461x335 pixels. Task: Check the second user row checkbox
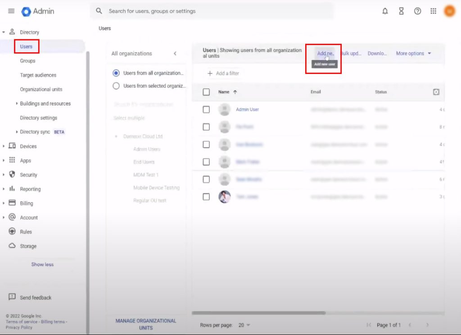click(x=206, y=127)
